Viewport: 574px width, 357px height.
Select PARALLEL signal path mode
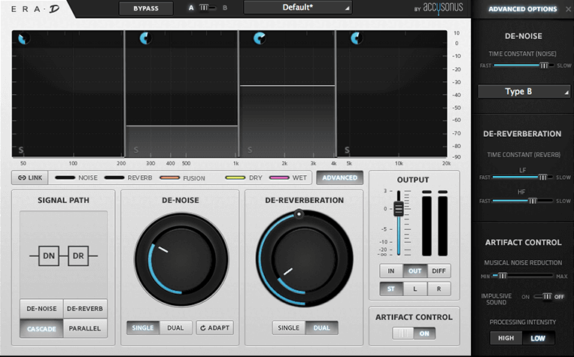point(85,328)
